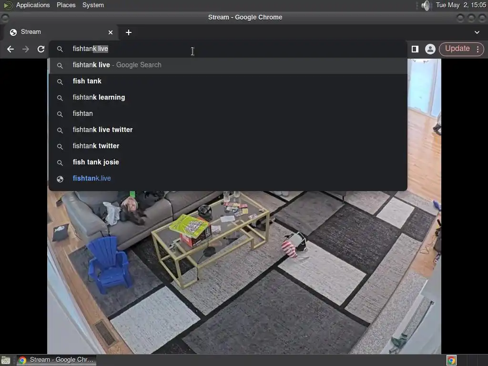This screenshot has width=488, height=366.
Task: Go back to the previous page
Action: point(10,49)
